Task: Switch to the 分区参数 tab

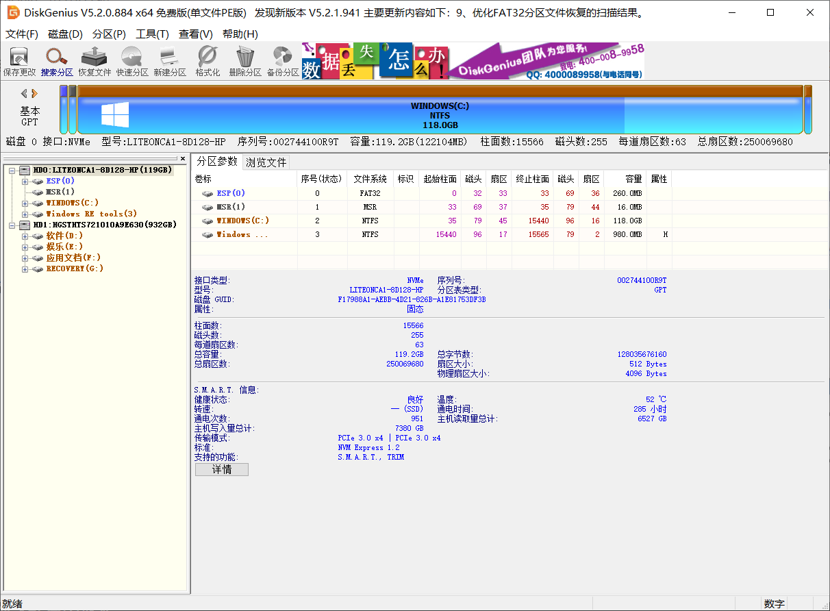Action: tap(217, 161)
